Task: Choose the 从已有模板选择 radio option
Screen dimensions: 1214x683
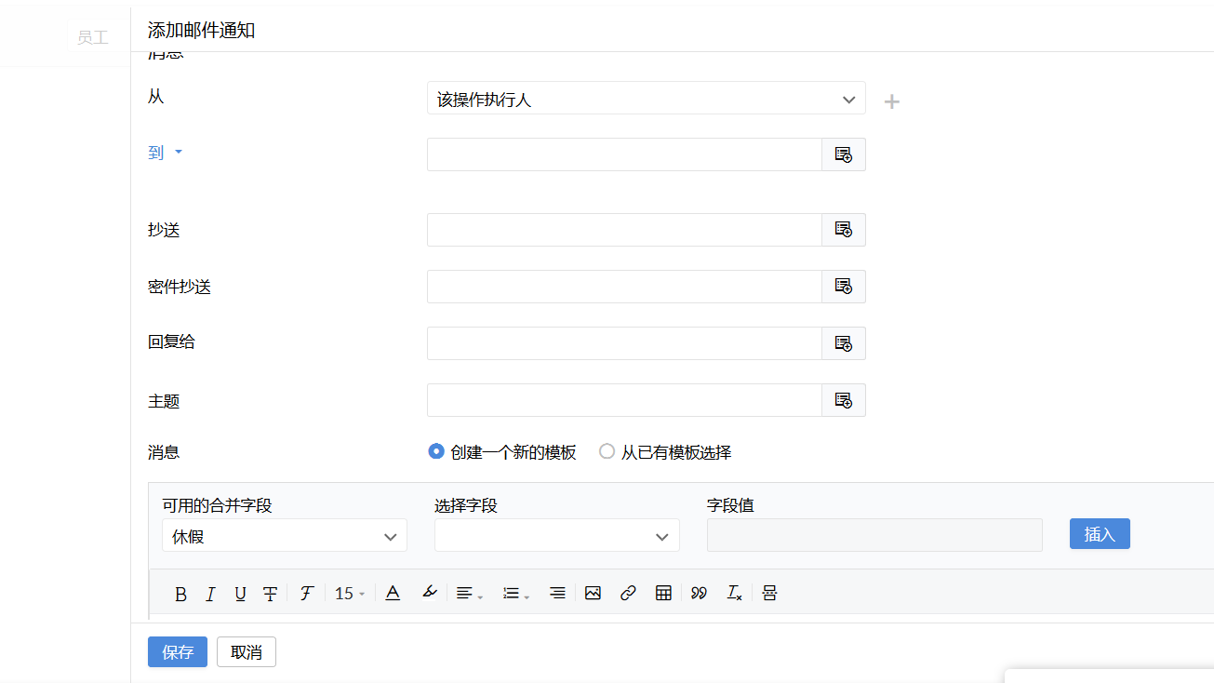Action: pyautogui.click(x=607, y=451)
